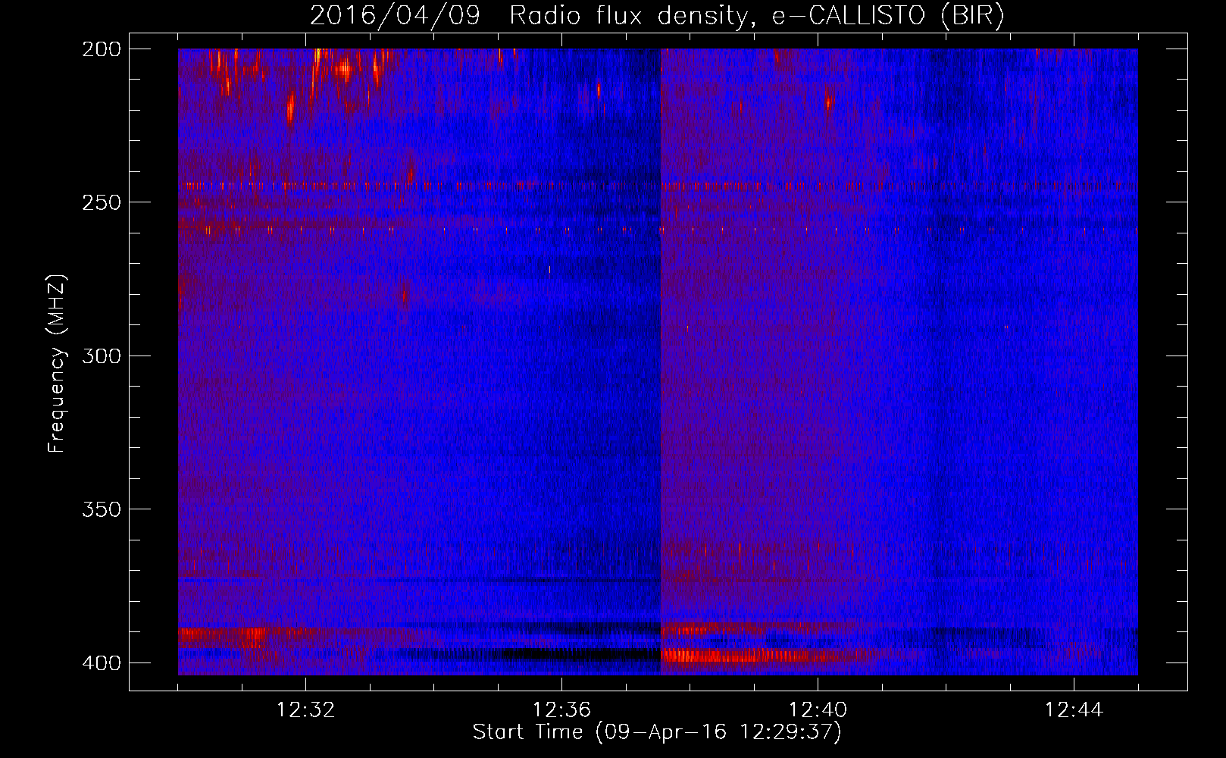Screen dimensions: 1226x758
Task: Click the 350 frequency tick label
Action: pos(101,509)
